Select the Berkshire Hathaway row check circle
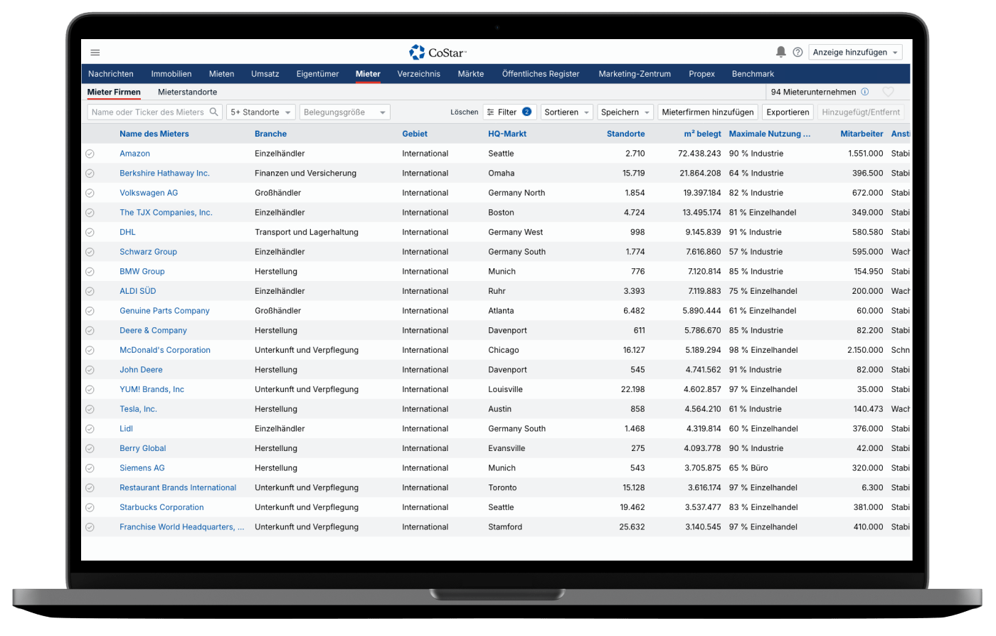The height and width of the screenshot is (636, 996). tap(90, 174)
